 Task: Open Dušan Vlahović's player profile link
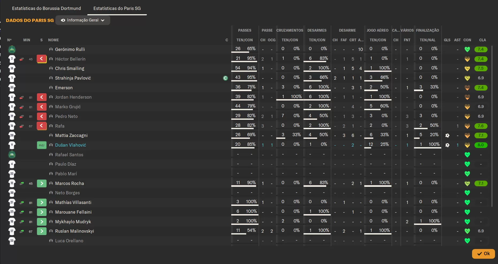[71, 145]
